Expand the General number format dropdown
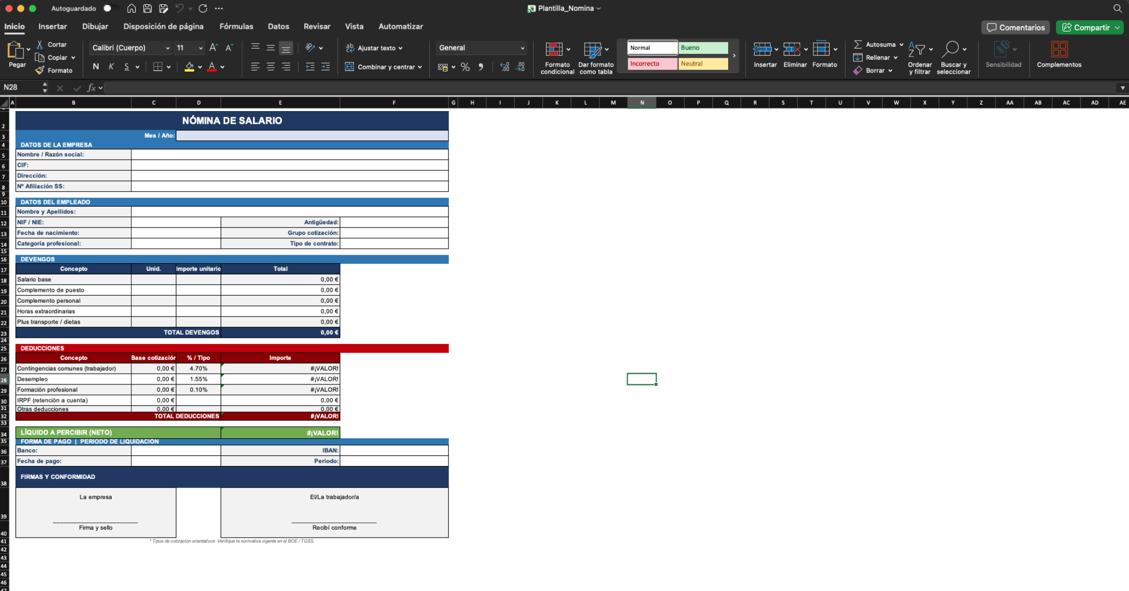This screenshot has height=591, width=1129. (x=522, y=48)
